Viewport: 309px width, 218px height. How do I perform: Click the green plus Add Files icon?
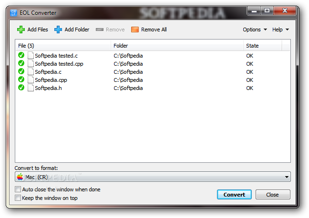click(x=21, y=30)
